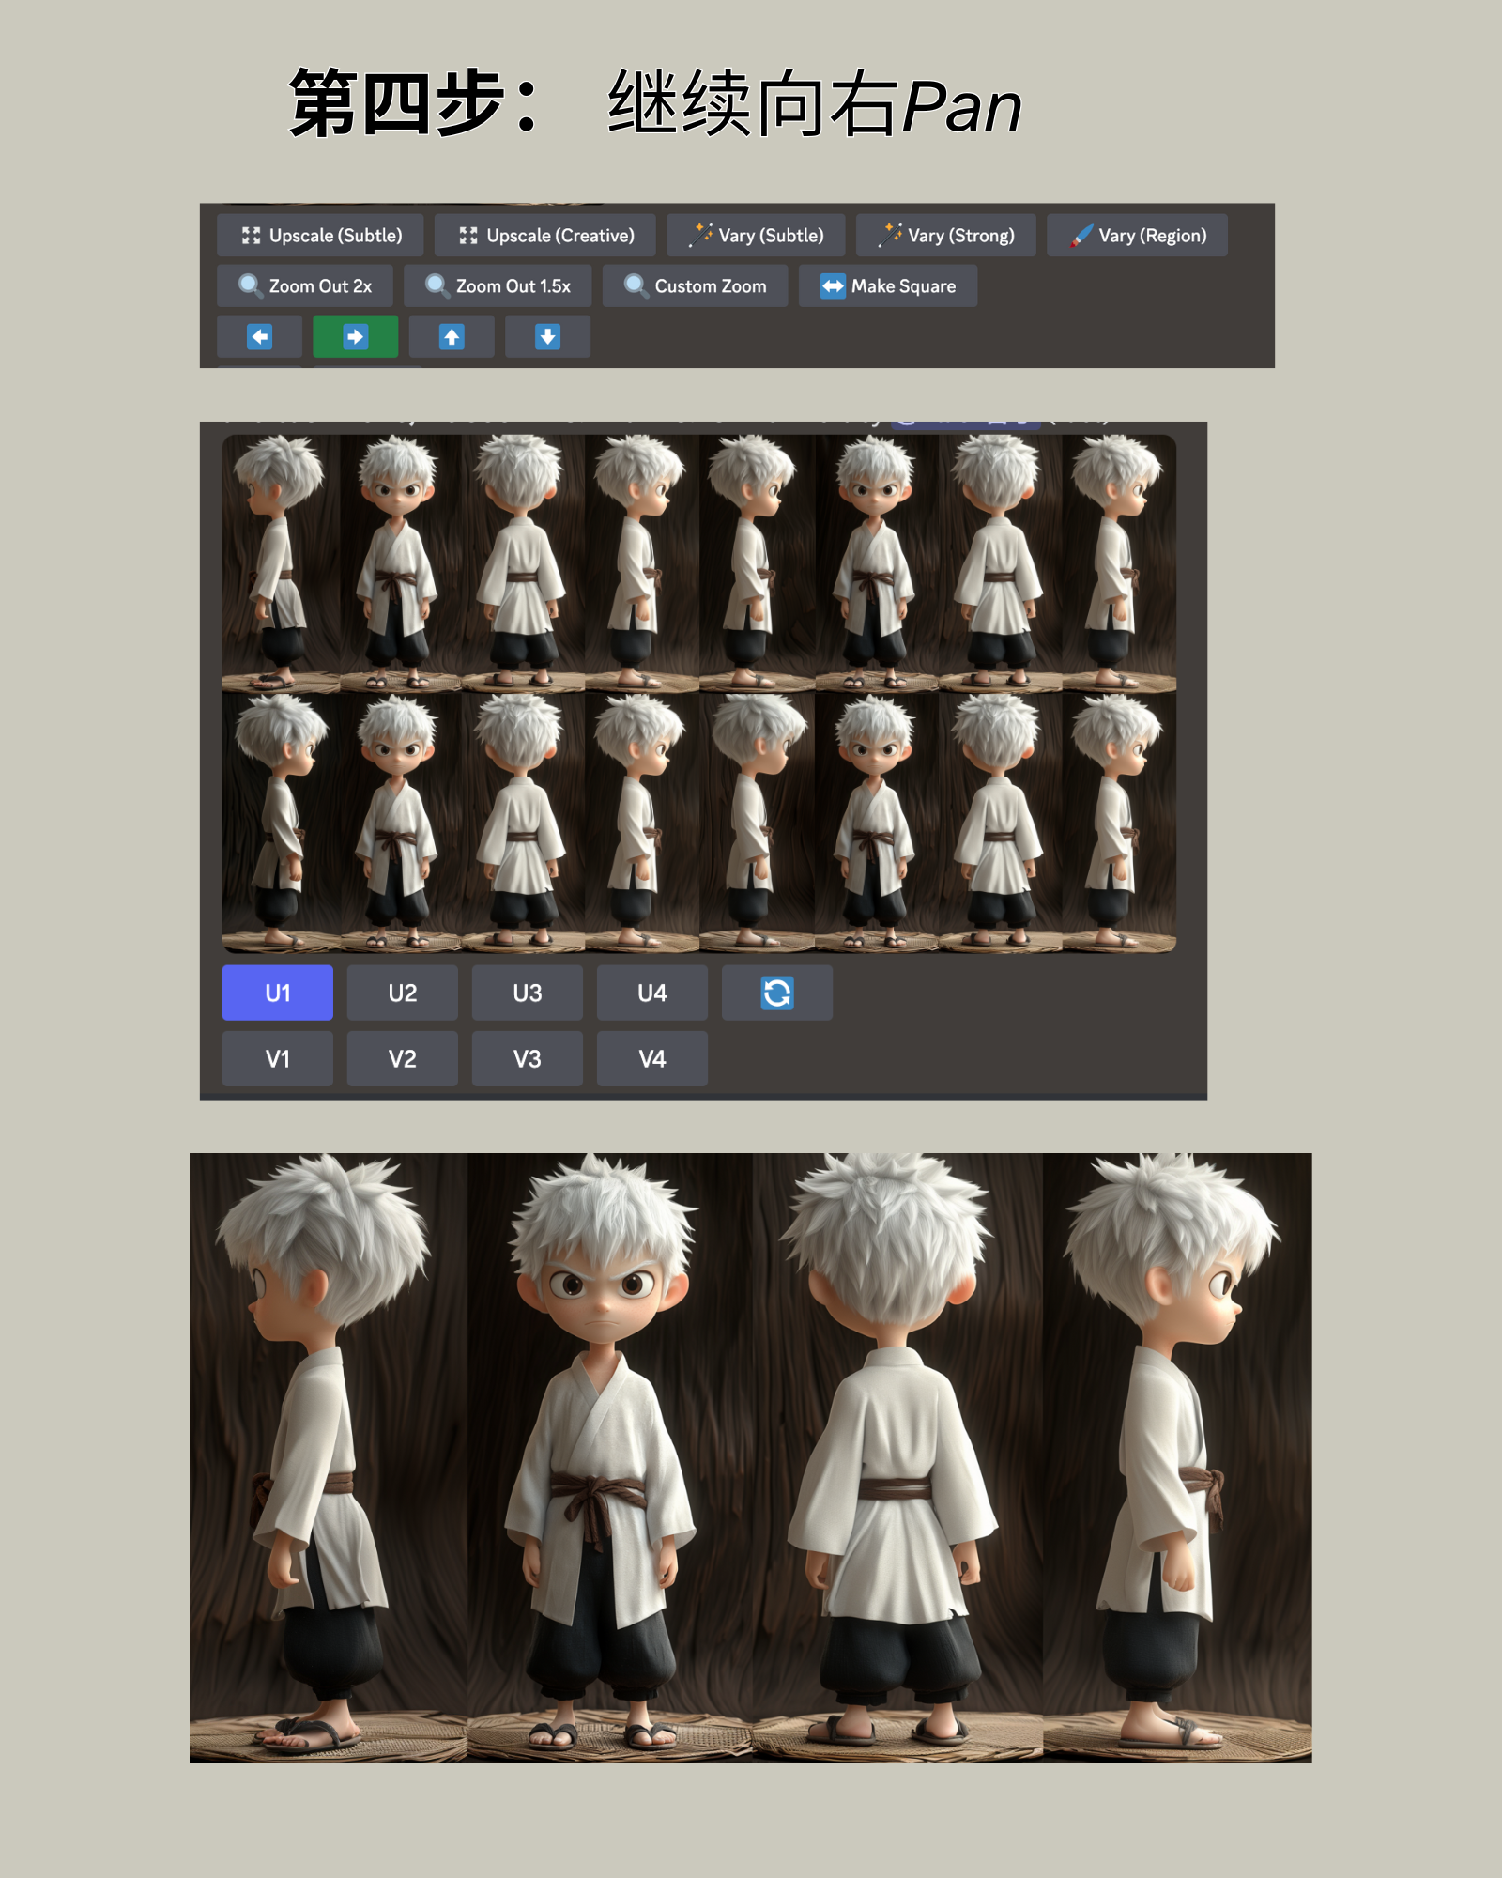This screenshot has height=1878, width=1502.
Task: Create variations with V2
Action: coord(403,1058)
